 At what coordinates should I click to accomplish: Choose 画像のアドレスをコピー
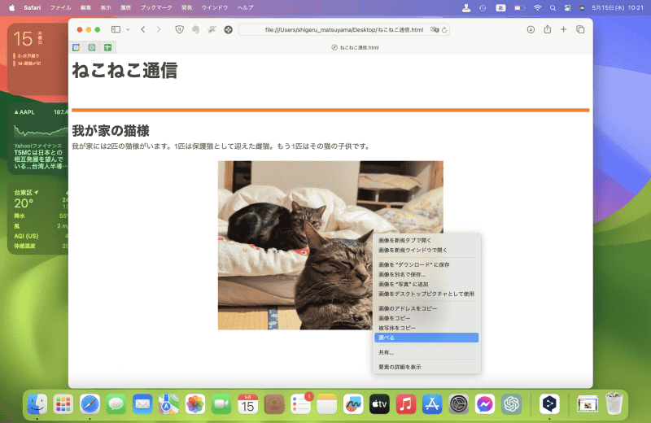click(426, 308)
